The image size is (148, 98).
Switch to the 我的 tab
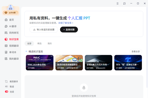50,43
